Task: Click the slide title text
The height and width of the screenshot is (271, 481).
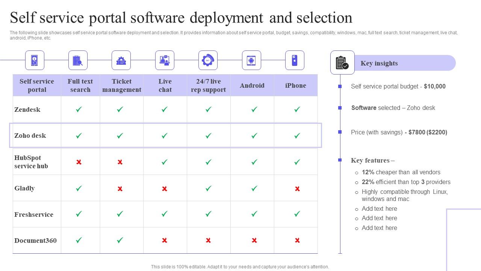Action: (x=181, y=17)
